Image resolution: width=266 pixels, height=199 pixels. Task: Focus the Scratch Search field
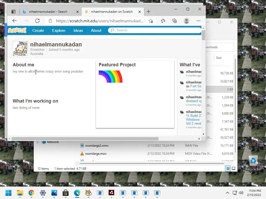click(x=158, y=30)
